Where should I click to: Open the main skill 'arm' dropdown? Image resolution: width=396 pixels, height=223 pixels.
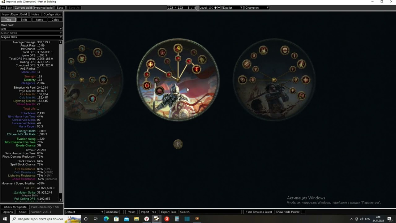tap(31, 29)
